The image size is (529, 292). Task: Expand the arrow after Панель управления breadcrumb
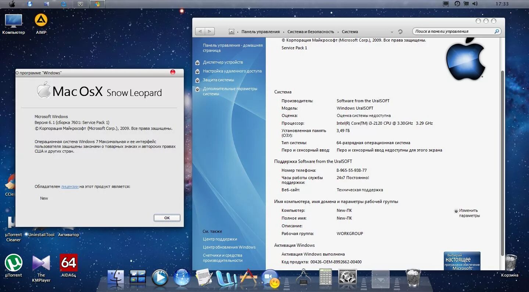[x=283, y=32]
